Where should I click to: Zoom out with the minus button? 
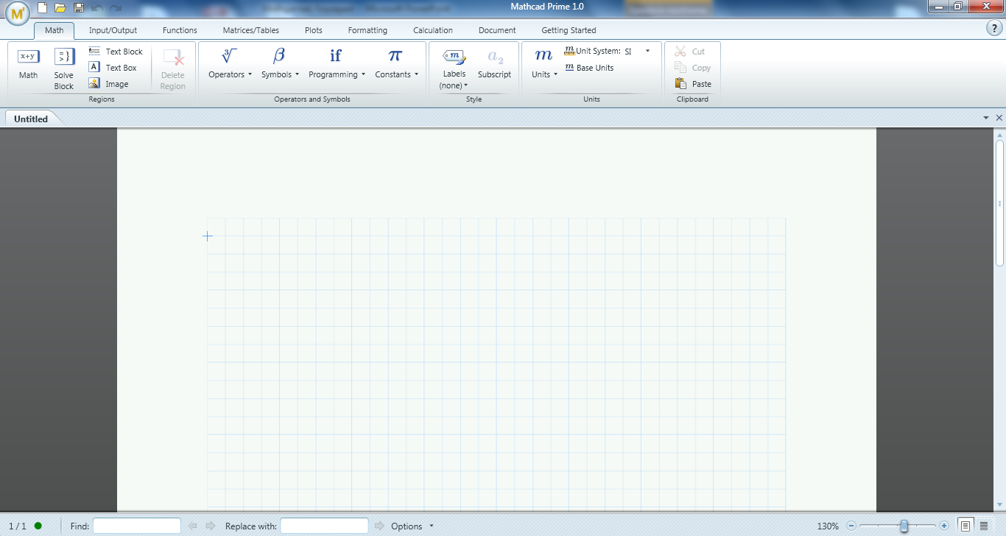click(x=852, y=526)
